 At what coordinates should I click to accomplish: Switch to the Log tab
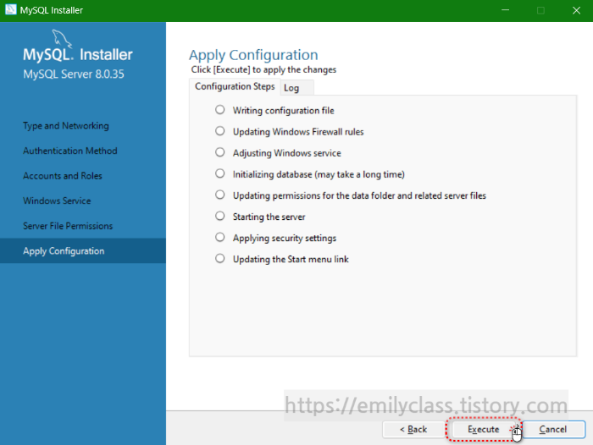296,88
